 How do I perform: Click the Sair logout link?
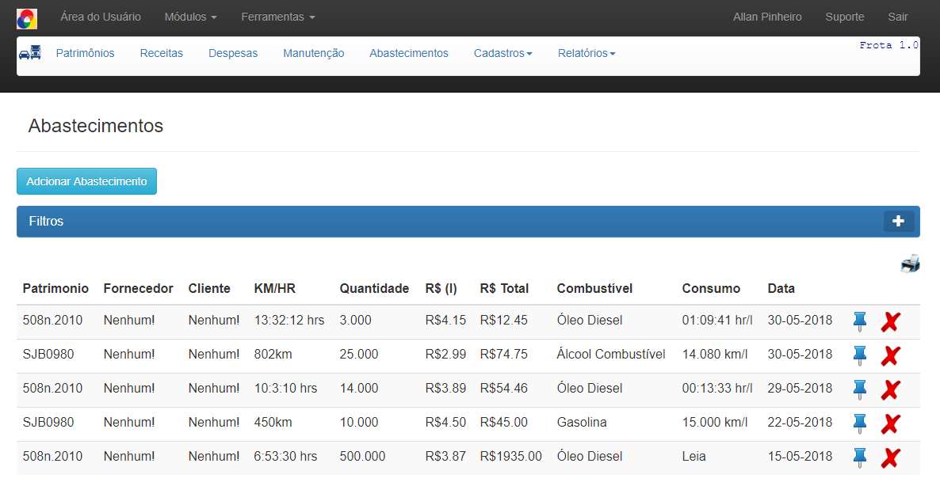coord(897,17)
